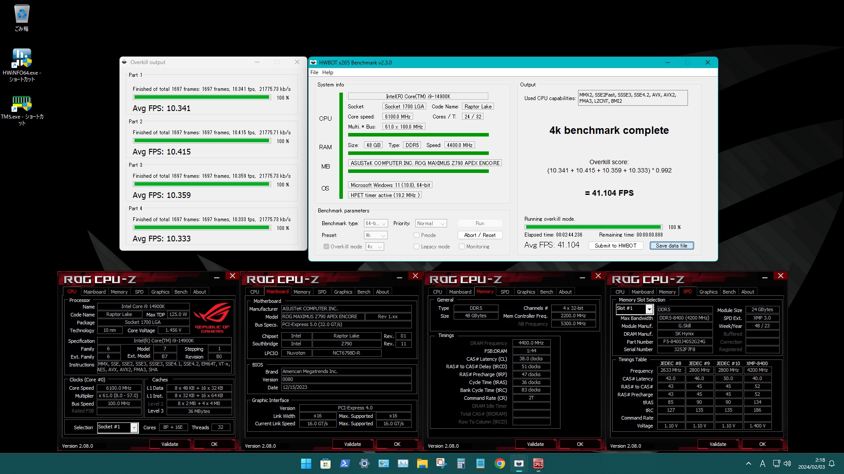844x474 pixels.
Task: Open Control Panel icon in the taskbar
Action: [x=383, y=463]
